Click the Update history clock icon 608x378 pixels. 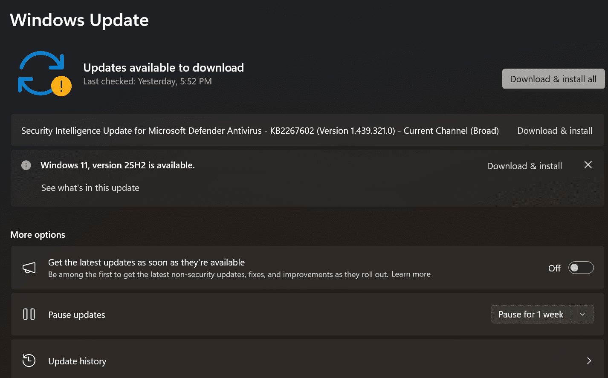(x=29, y=361)
